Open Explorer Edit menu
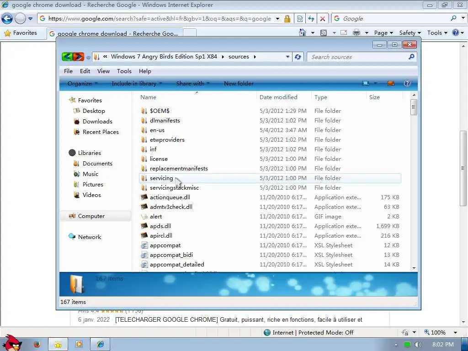Image resolution: width=468 pixels, height=351 pixels. tap(85, 71)
